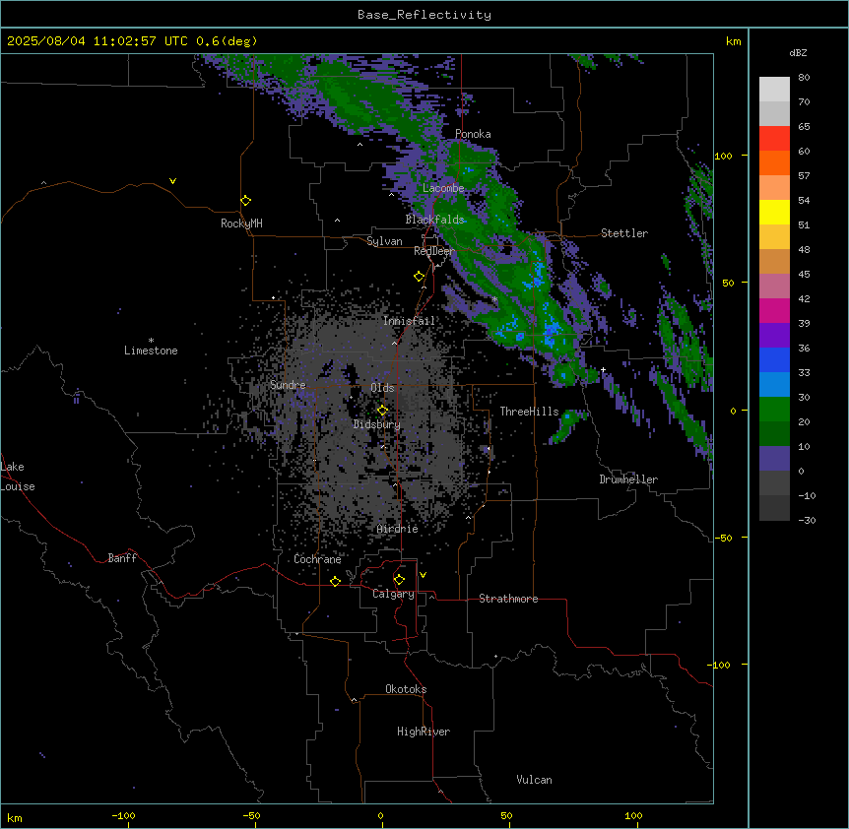Click the yellow diamond marker above Calgary label
The width and height of the screenshot is (849, 829).
(400, 580)
